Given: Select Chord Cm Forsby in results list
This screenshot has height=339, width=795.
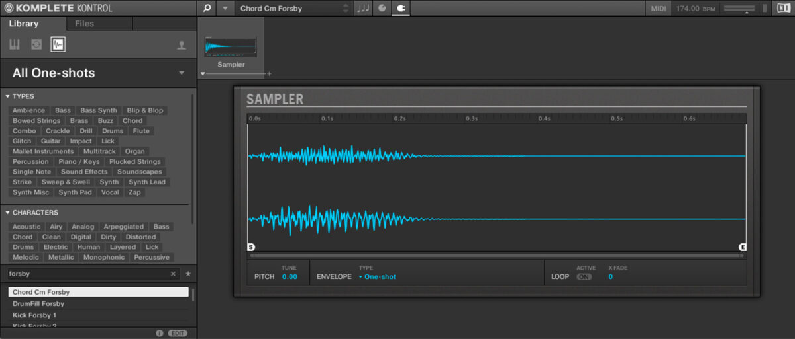Looking at the screenshot, I should [98, 292].
